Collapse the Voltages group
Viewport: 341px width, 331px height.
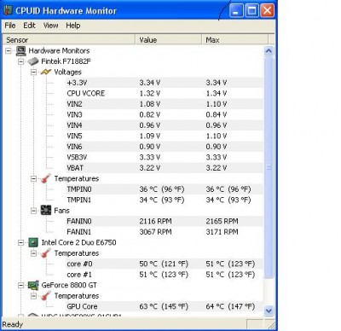[33, 72]
